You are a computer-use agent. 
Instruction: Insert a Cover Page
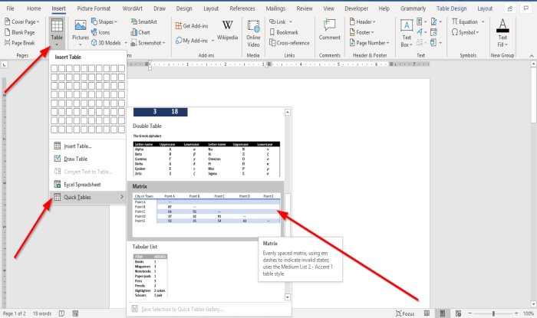click(22, 22)
